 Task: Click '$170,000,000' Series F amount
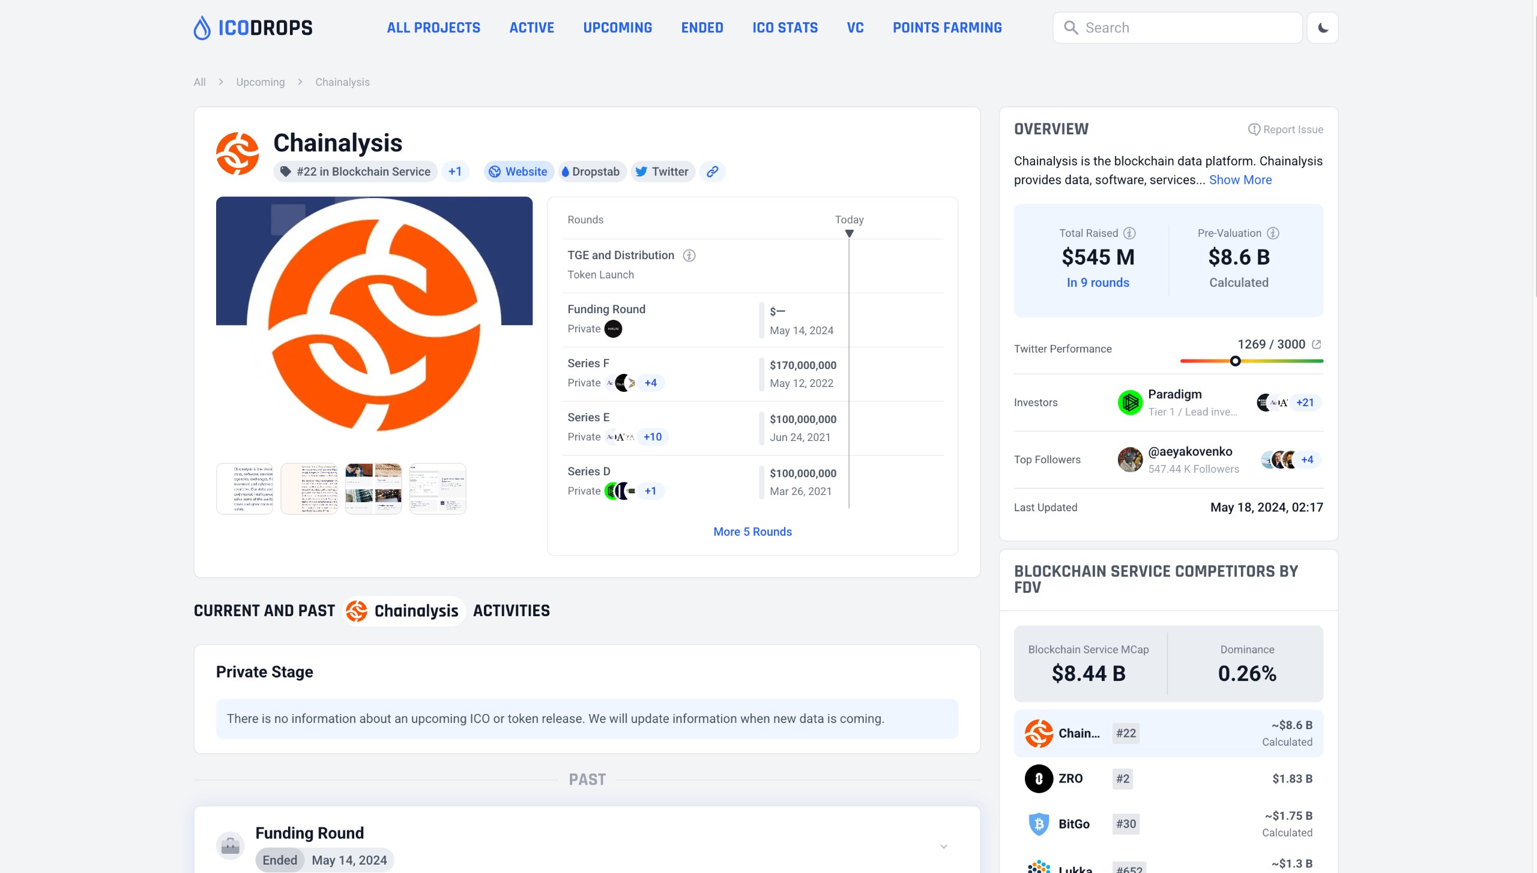[803, 365]
